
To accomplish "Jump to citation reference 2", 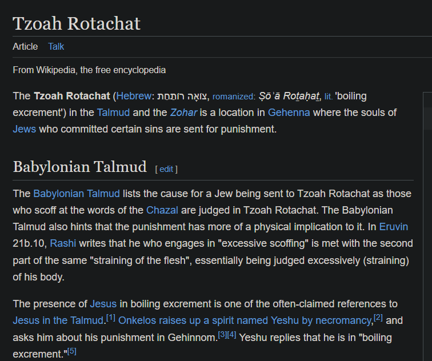I will click(x=378, y=318).
